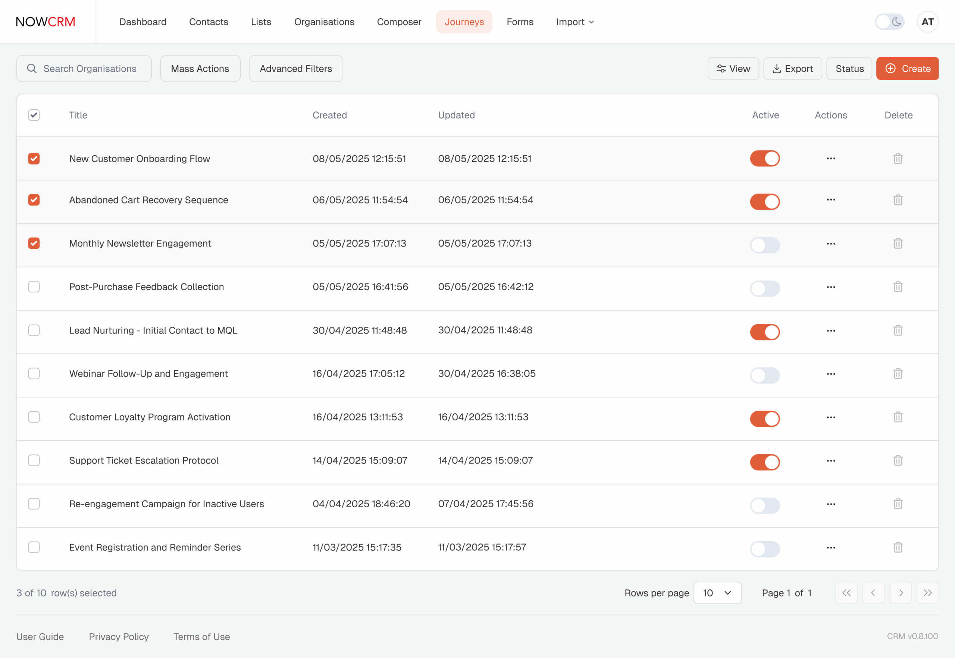Delete the New Customer Onboarding Flow journey
The image size is (955, 658).
(898, 159)
